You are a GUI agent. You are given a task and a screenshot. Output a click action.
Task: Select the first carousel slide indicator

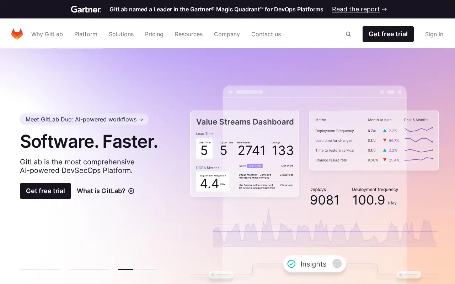[40, 269]
